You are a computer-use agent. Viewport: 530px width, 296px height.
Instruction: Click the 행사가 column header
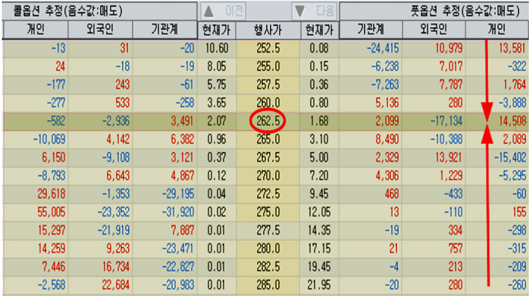[x=267, y=30]
